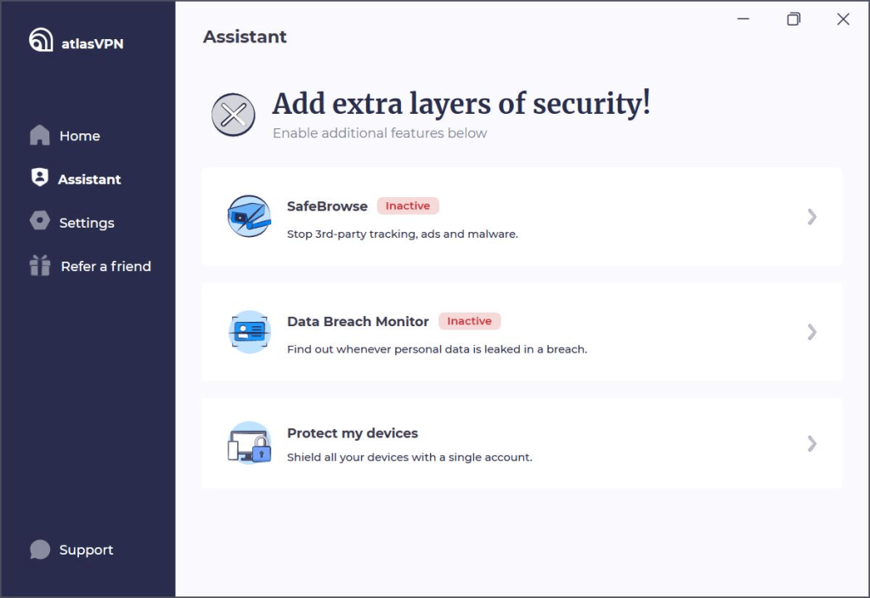This screenshot has height=598, width=870.
Task: Click the Assistant page title at top
Action: point(245,37)
